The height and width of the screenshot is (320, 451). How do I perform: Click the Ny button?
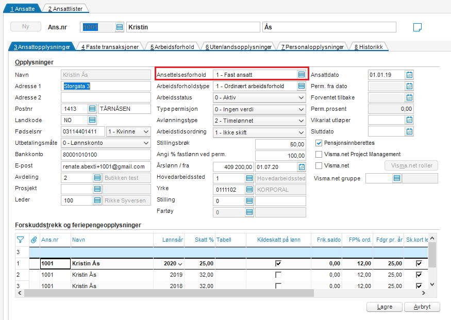click(x=26, y=26)
